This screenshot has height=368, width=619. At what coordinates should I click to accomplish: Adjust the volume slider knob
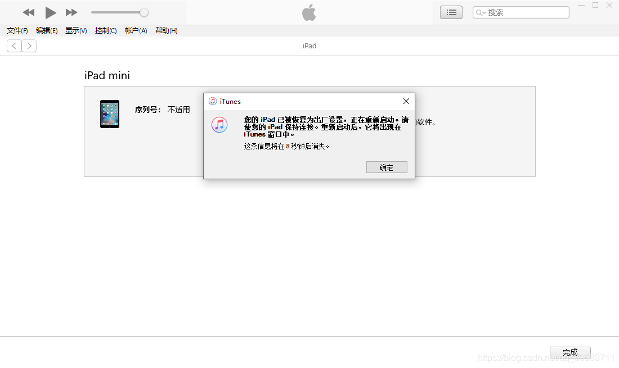(144, 12)
